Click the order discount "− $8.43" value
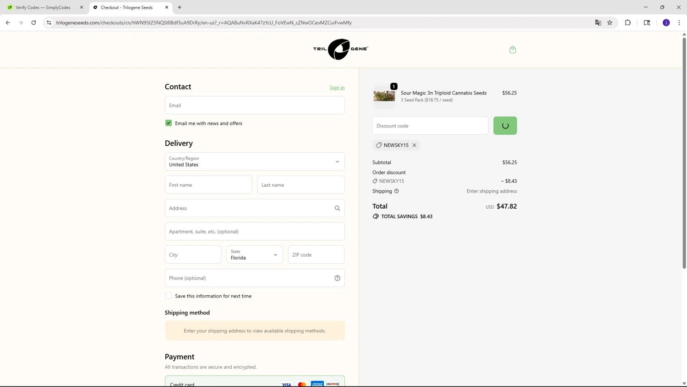The height and width of the screenshot is (387, 687). (509, 181)
